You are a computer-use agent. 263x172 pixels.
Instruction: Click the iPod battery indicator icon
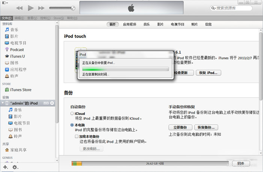point(46,103)
